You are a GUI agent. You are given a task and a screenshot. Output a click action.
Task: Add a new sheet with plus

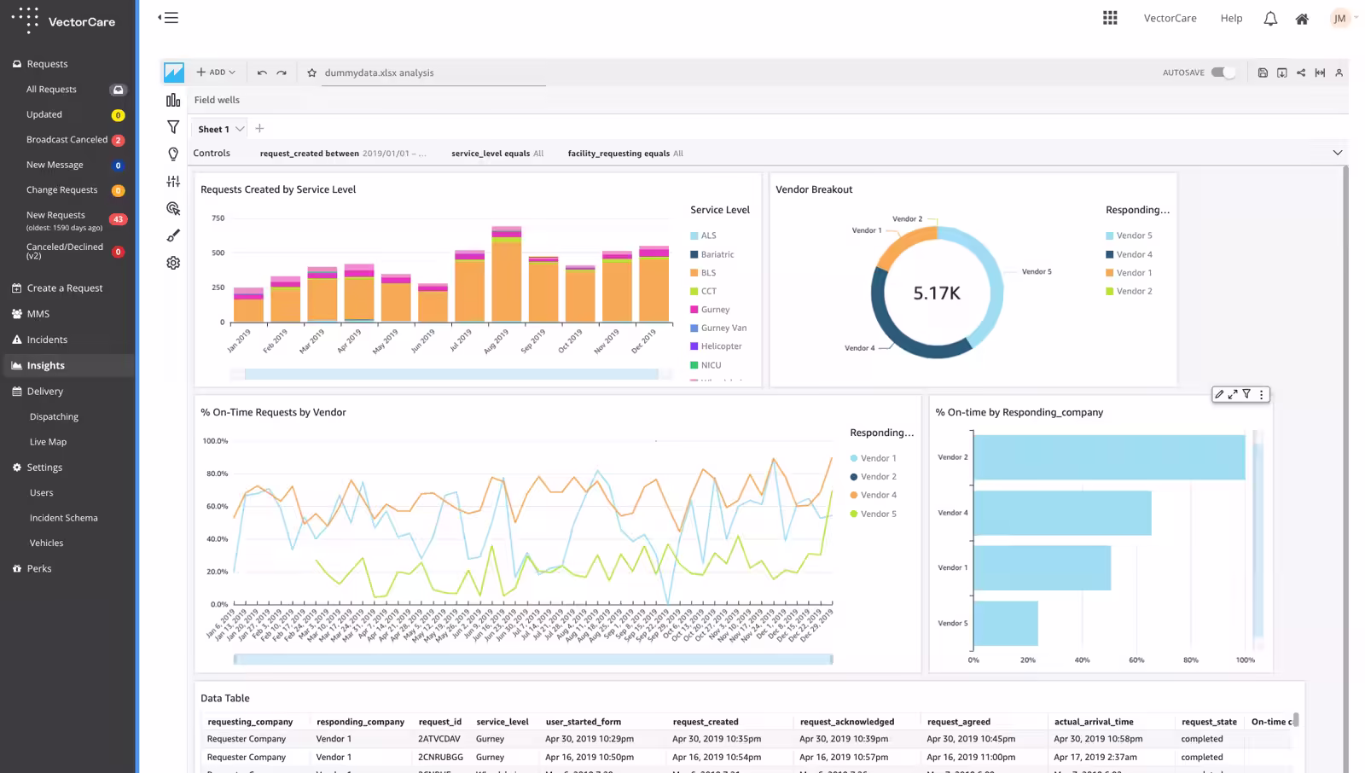pos(259,129)
